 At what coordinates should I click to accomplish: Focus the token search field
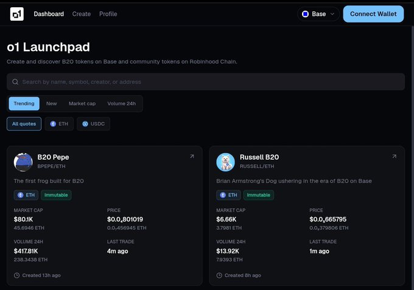[206, 81]
